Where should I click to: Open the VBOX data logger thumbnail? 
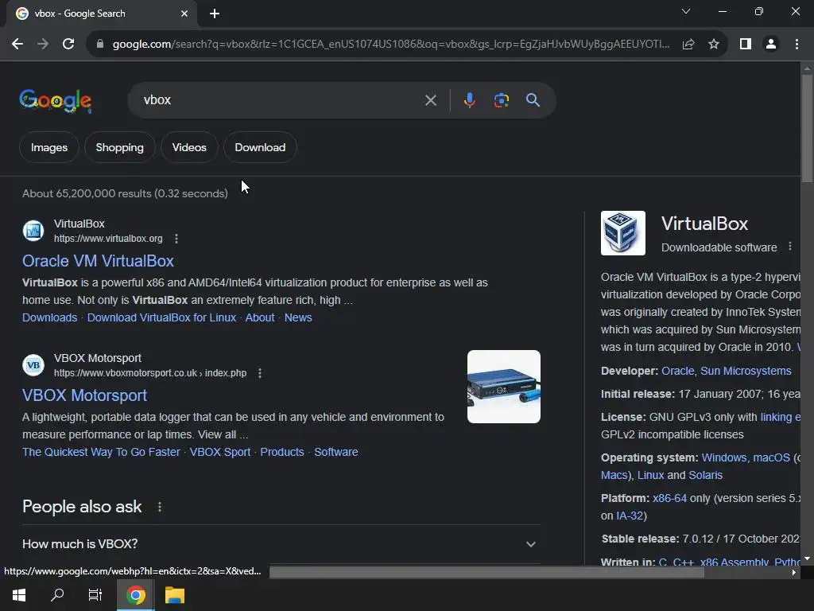point(503,387)
